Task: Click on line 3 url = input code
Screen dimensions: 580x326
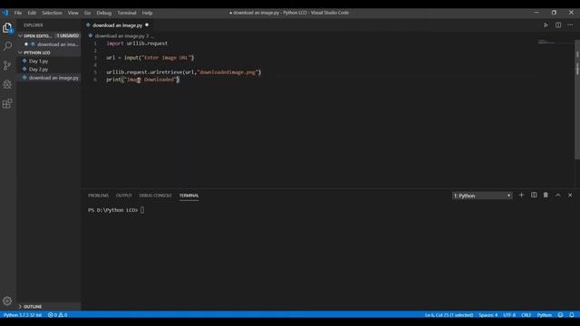Action: [150, 58]
